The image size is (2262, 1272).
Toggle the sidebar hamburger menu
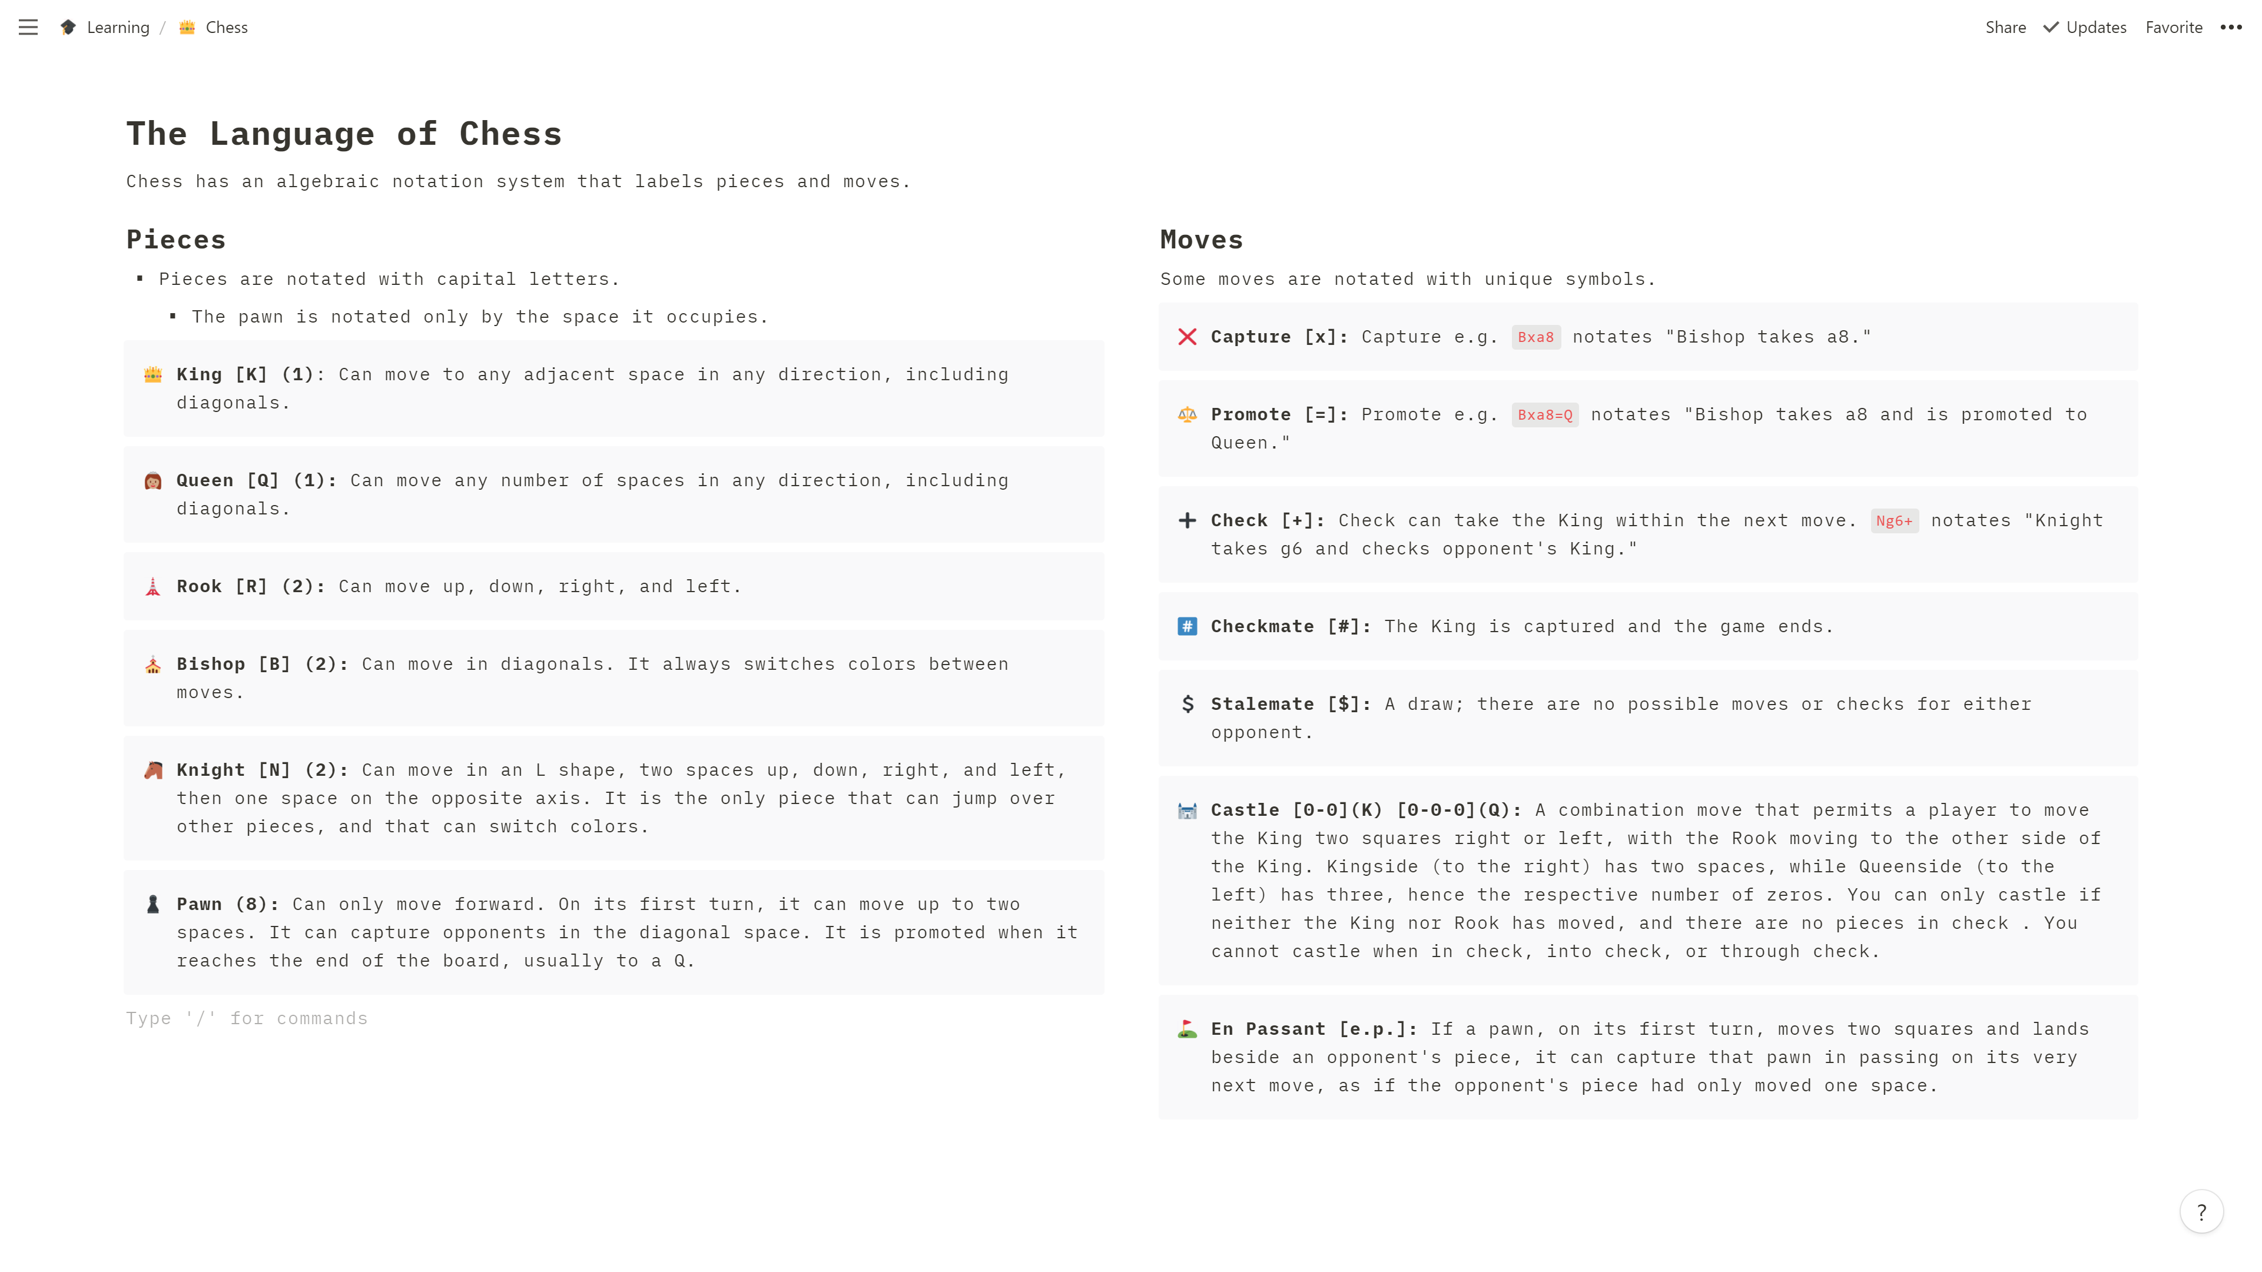(28, 26)
